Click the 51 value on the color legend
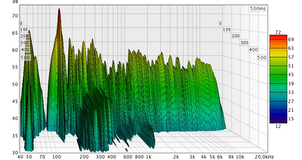 (x=291, y=66)
